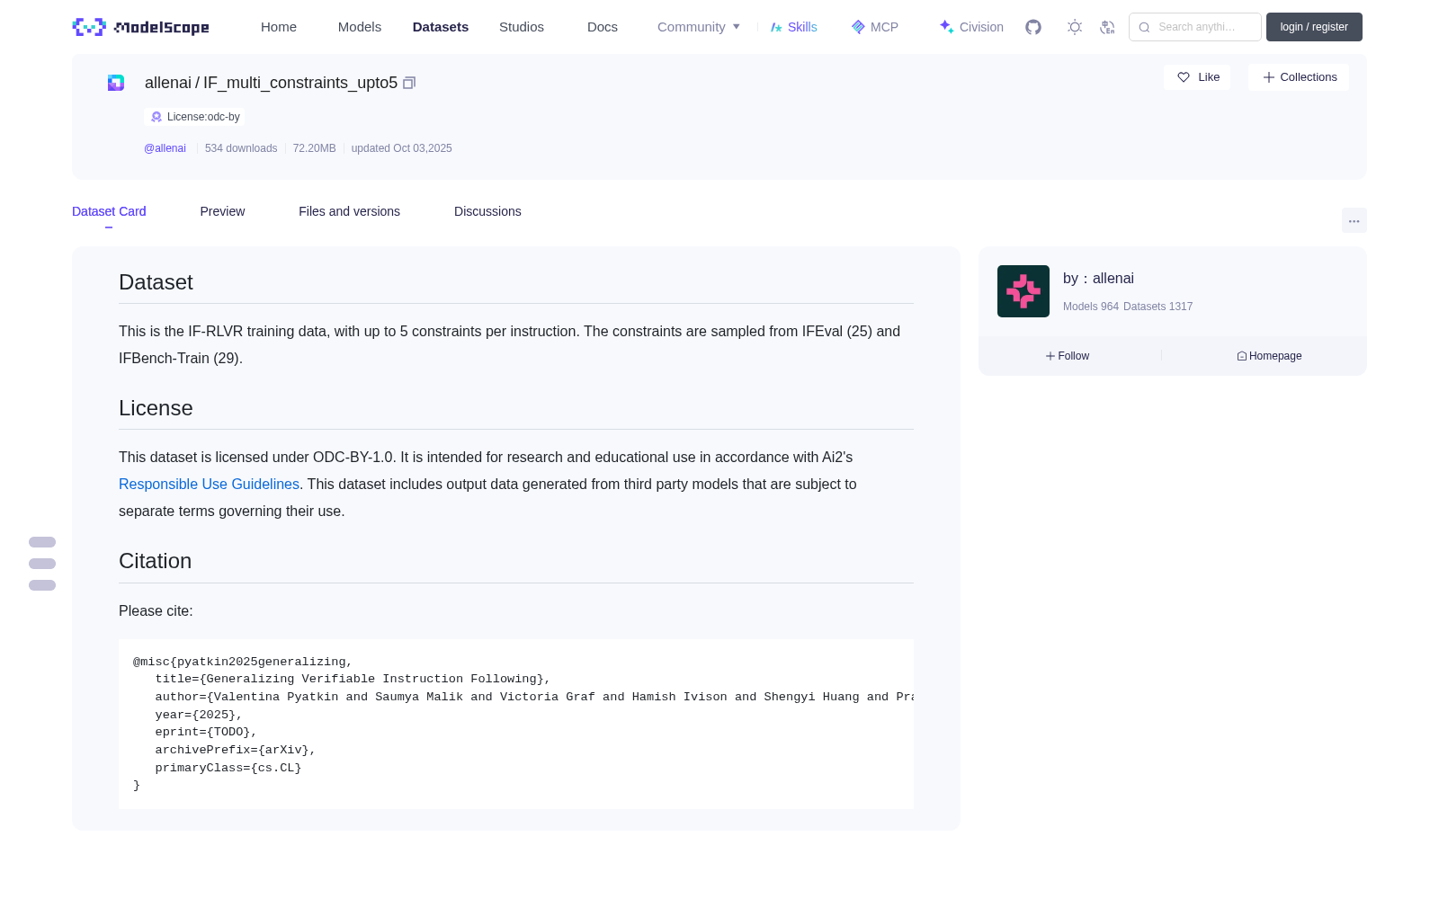Click the 534 downloads text
Image resolution: width=1439 pixels, height=899 pixels.
pyautogui.click(x=241, y=148)
